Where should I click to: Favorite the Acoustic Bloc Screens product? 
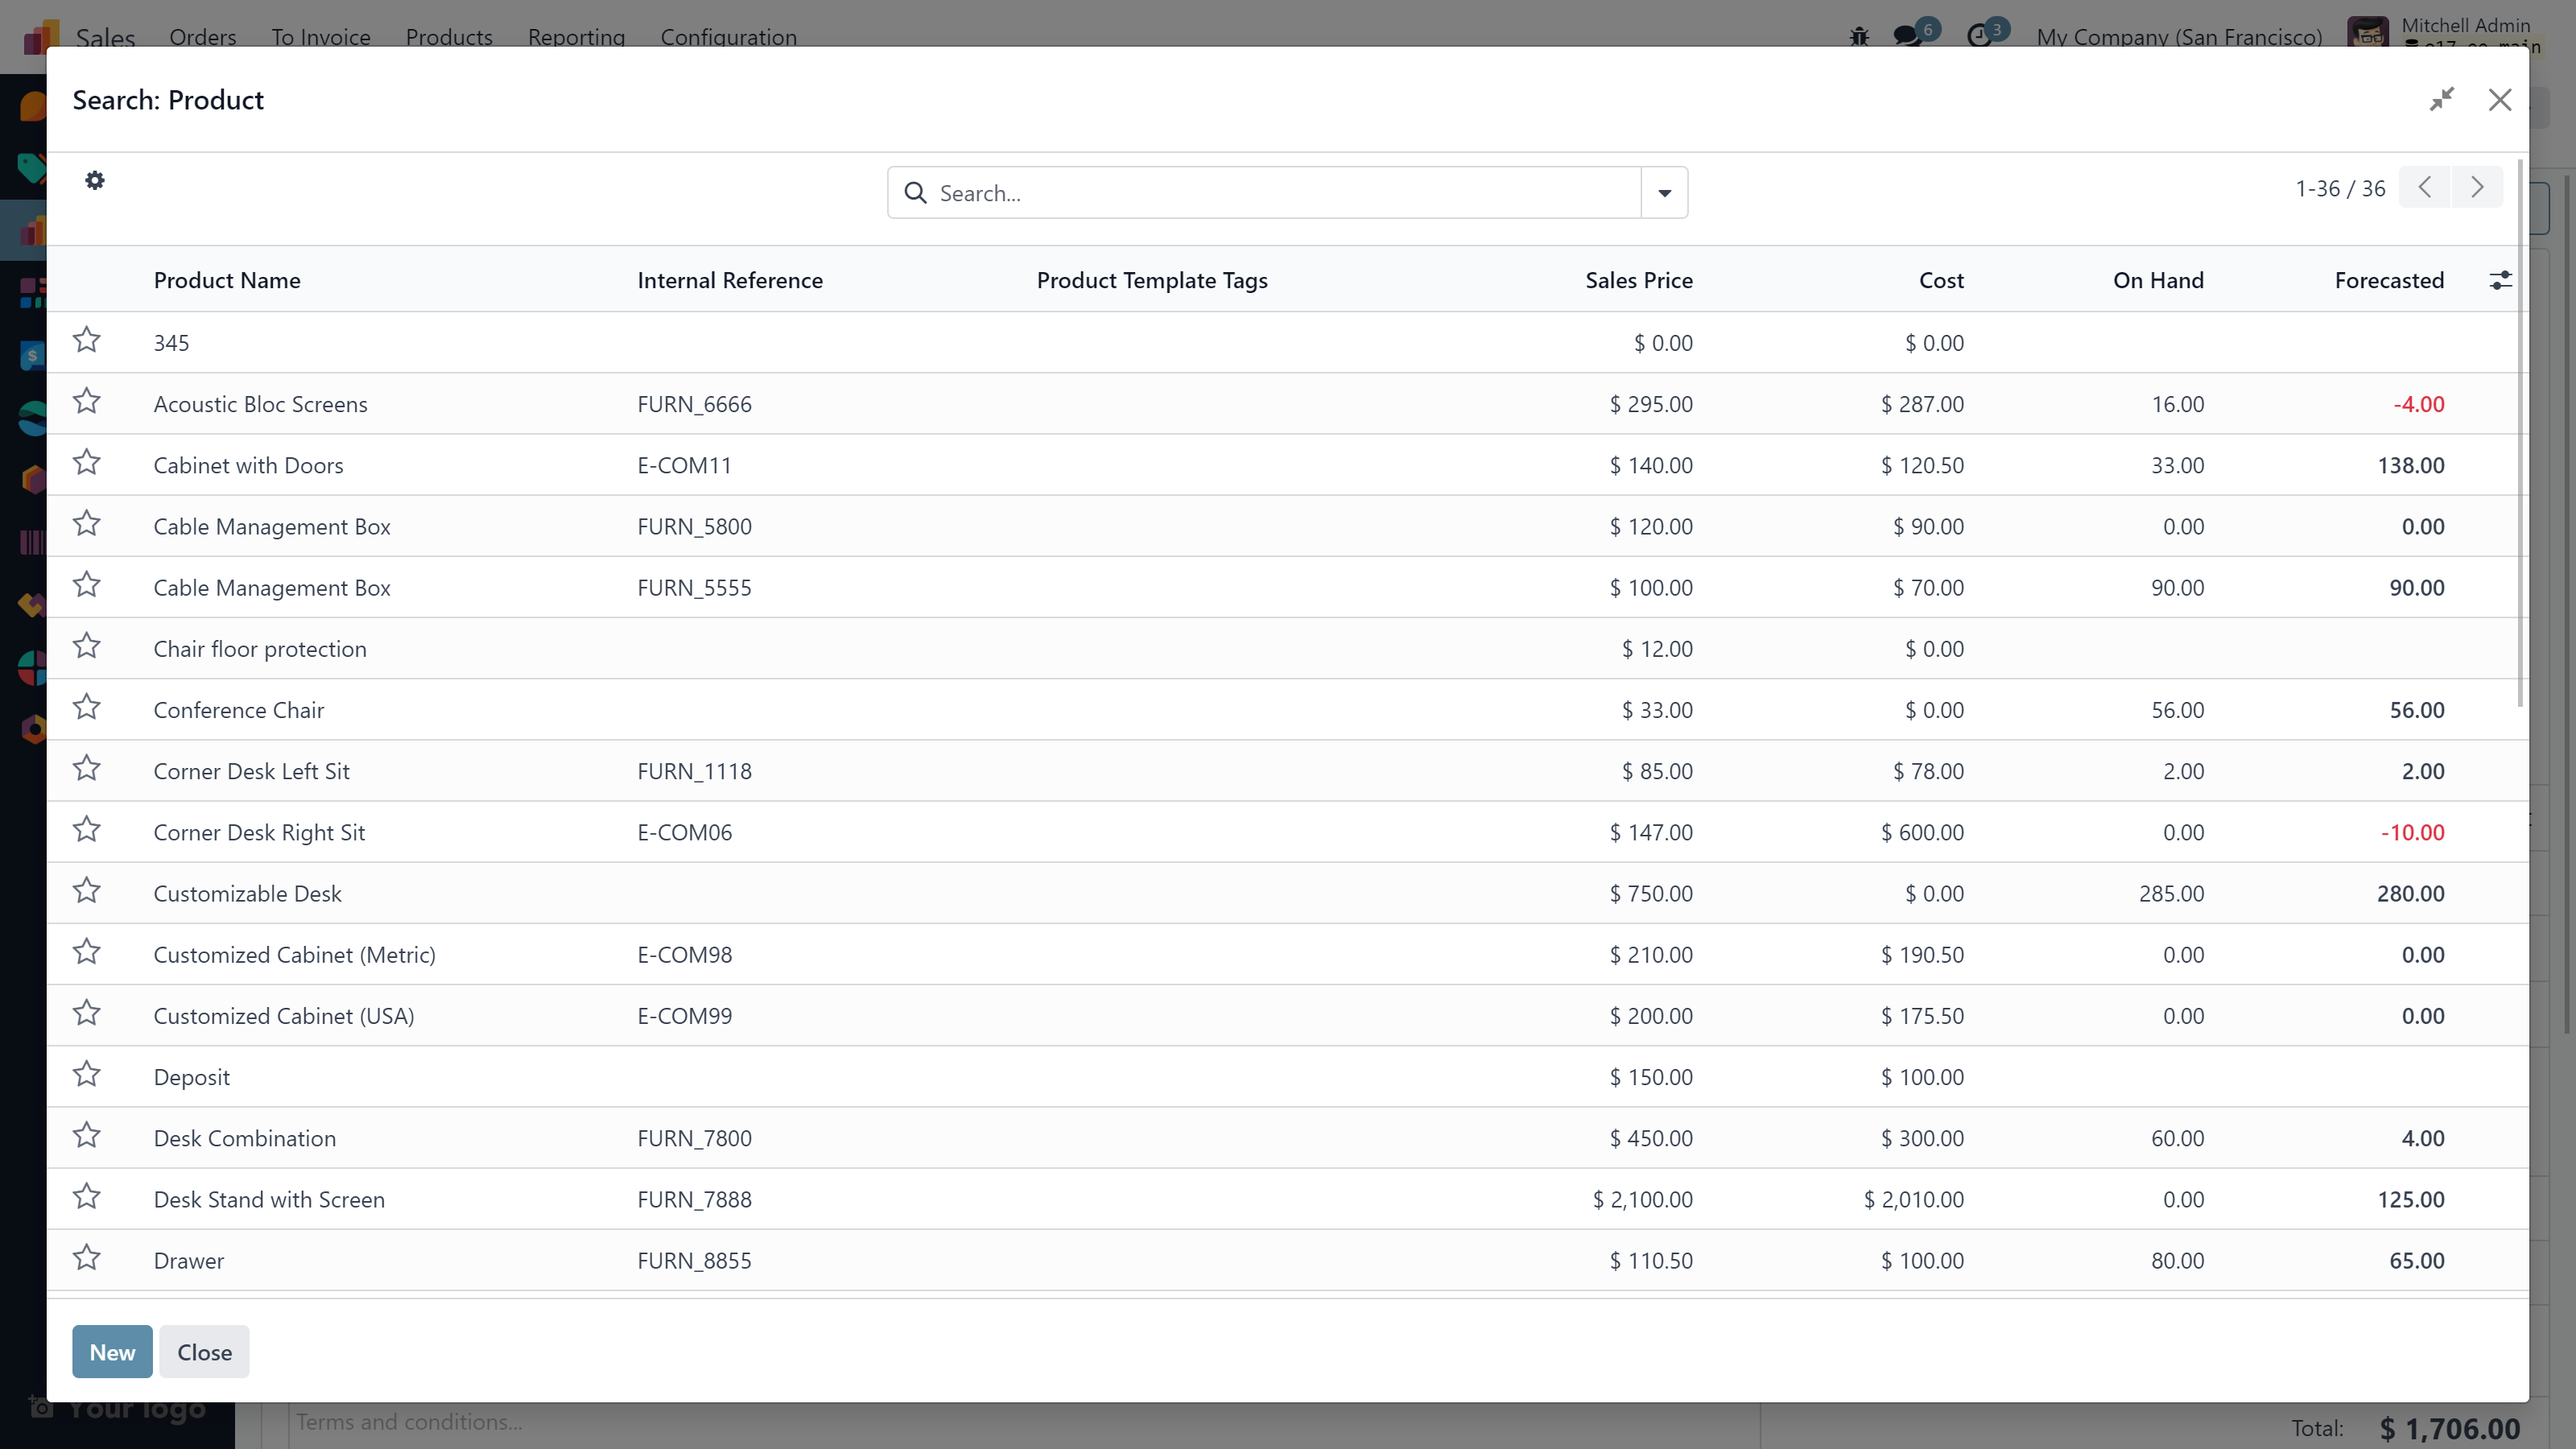point(87,402)
